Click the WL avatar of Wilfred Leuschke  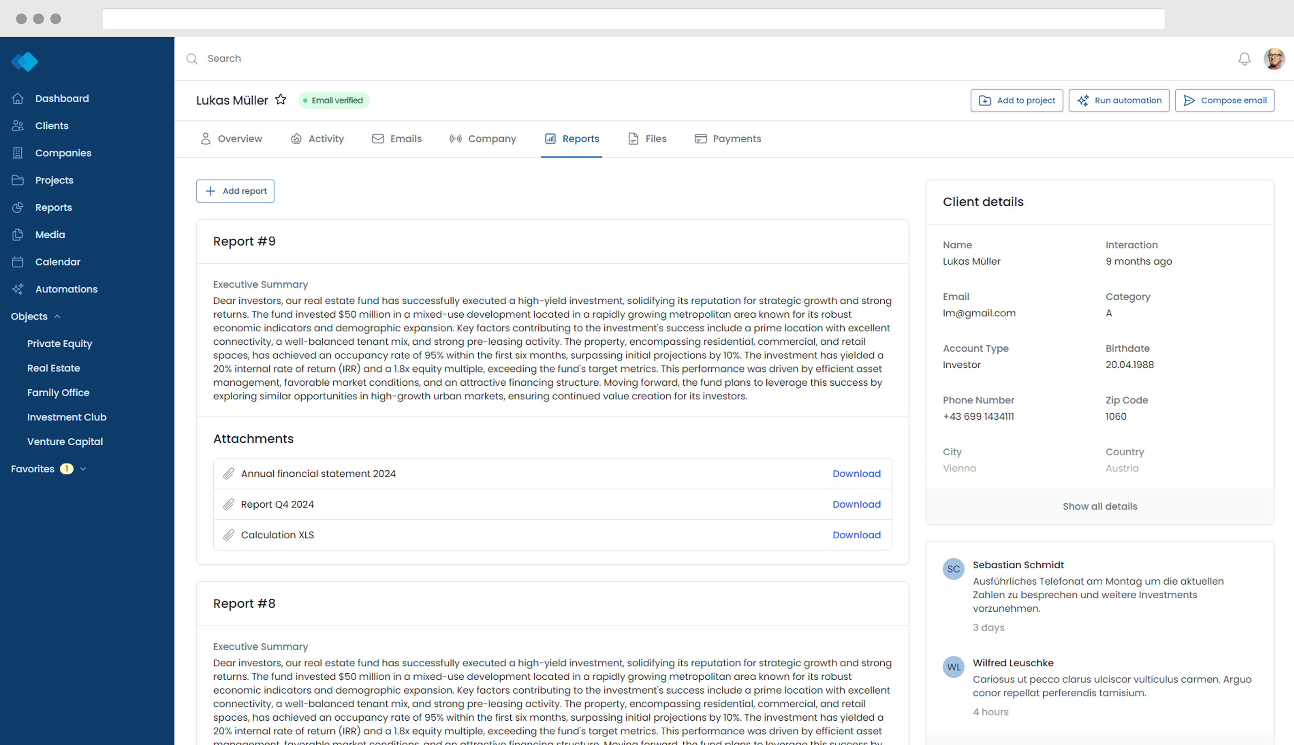tap(953, 667)
